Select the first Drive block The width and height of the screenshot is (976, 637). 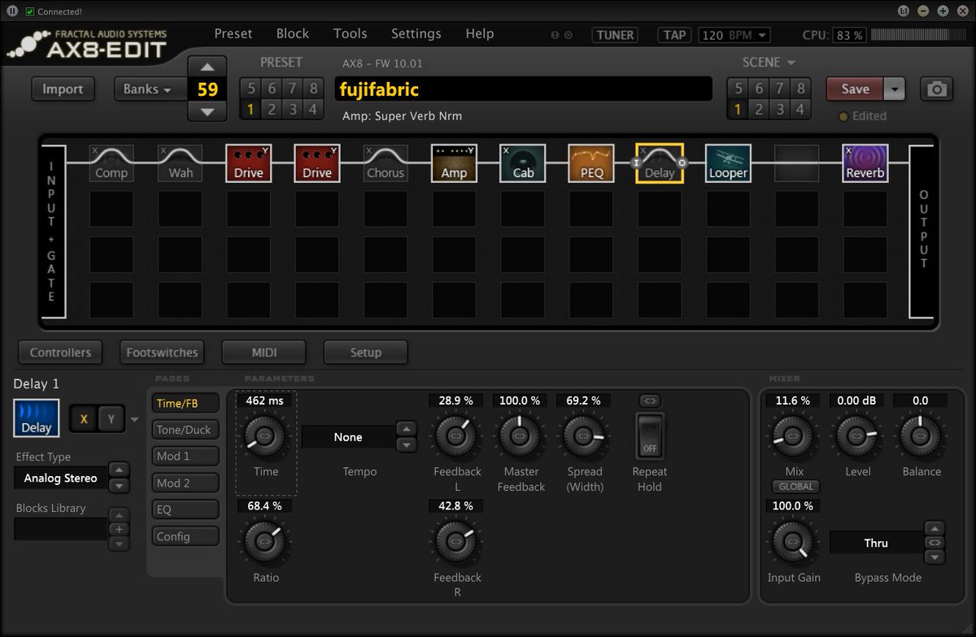[248, 163]
